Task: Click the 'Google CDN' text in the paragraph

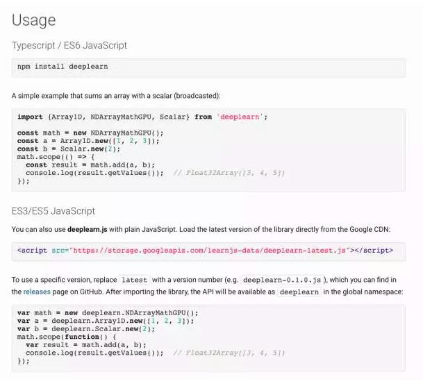Action: (369, 230)
